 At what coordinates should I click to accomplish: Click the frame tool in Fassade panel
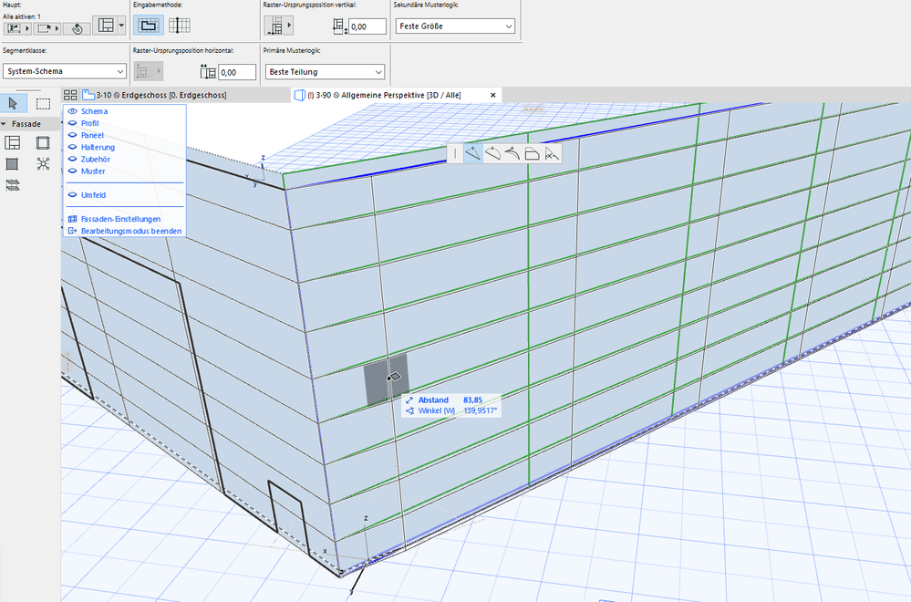coord(43,142)
